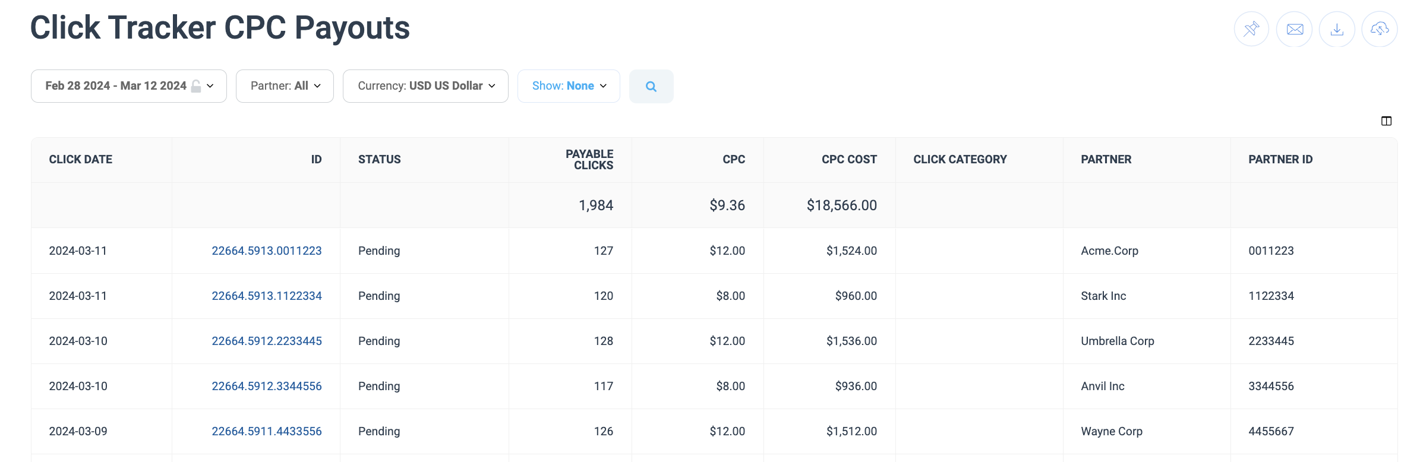Click partner name Wayne Corp
1420x462 pixels.
coord(1112,431)
